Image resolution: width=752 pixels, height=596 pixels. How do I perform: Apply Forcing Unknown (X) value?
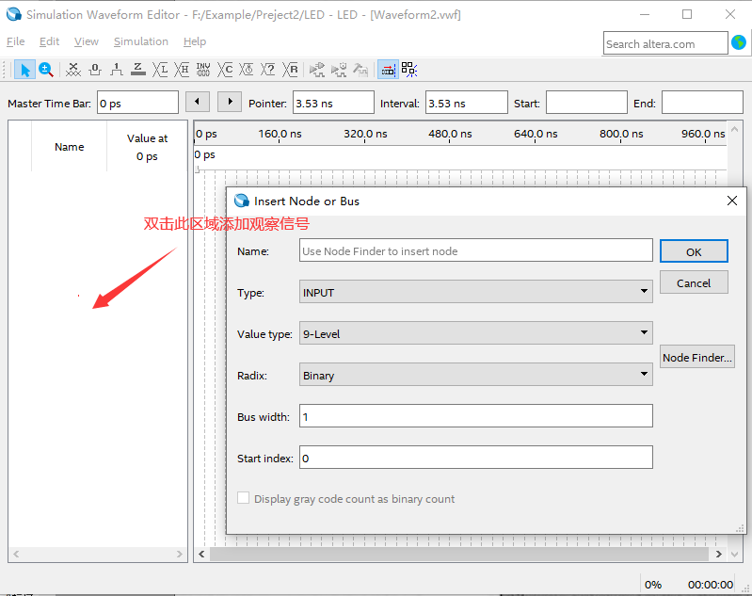click(x=72, y=70)
